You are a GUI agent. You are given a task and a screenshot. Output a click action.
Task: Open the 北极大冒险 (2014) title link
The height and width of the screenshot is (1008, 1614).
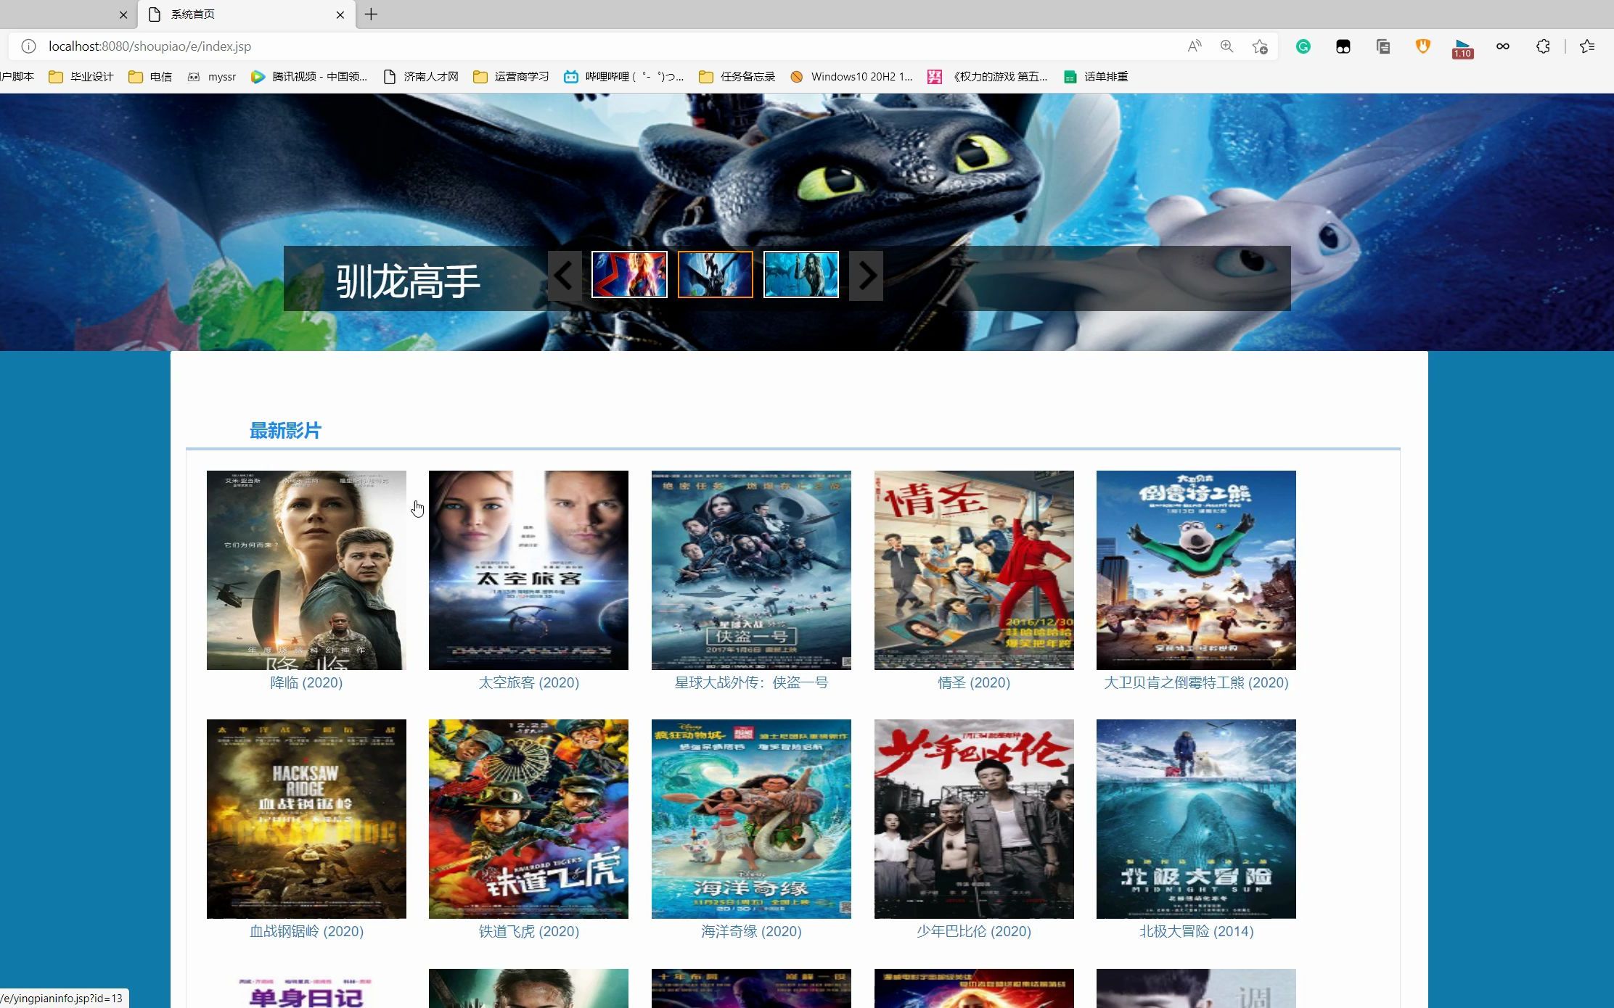1196,931
